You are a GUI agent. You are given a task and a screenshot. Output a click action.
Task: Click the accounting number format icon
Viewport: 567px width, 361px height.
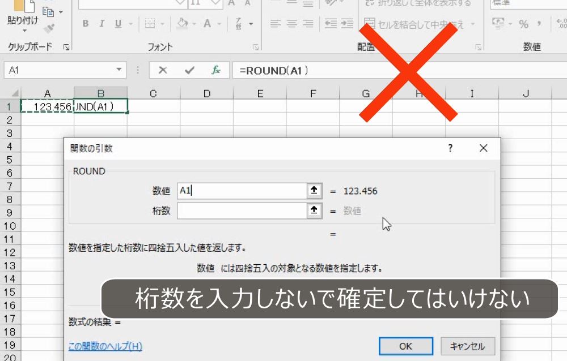click(x=498, y=24)
